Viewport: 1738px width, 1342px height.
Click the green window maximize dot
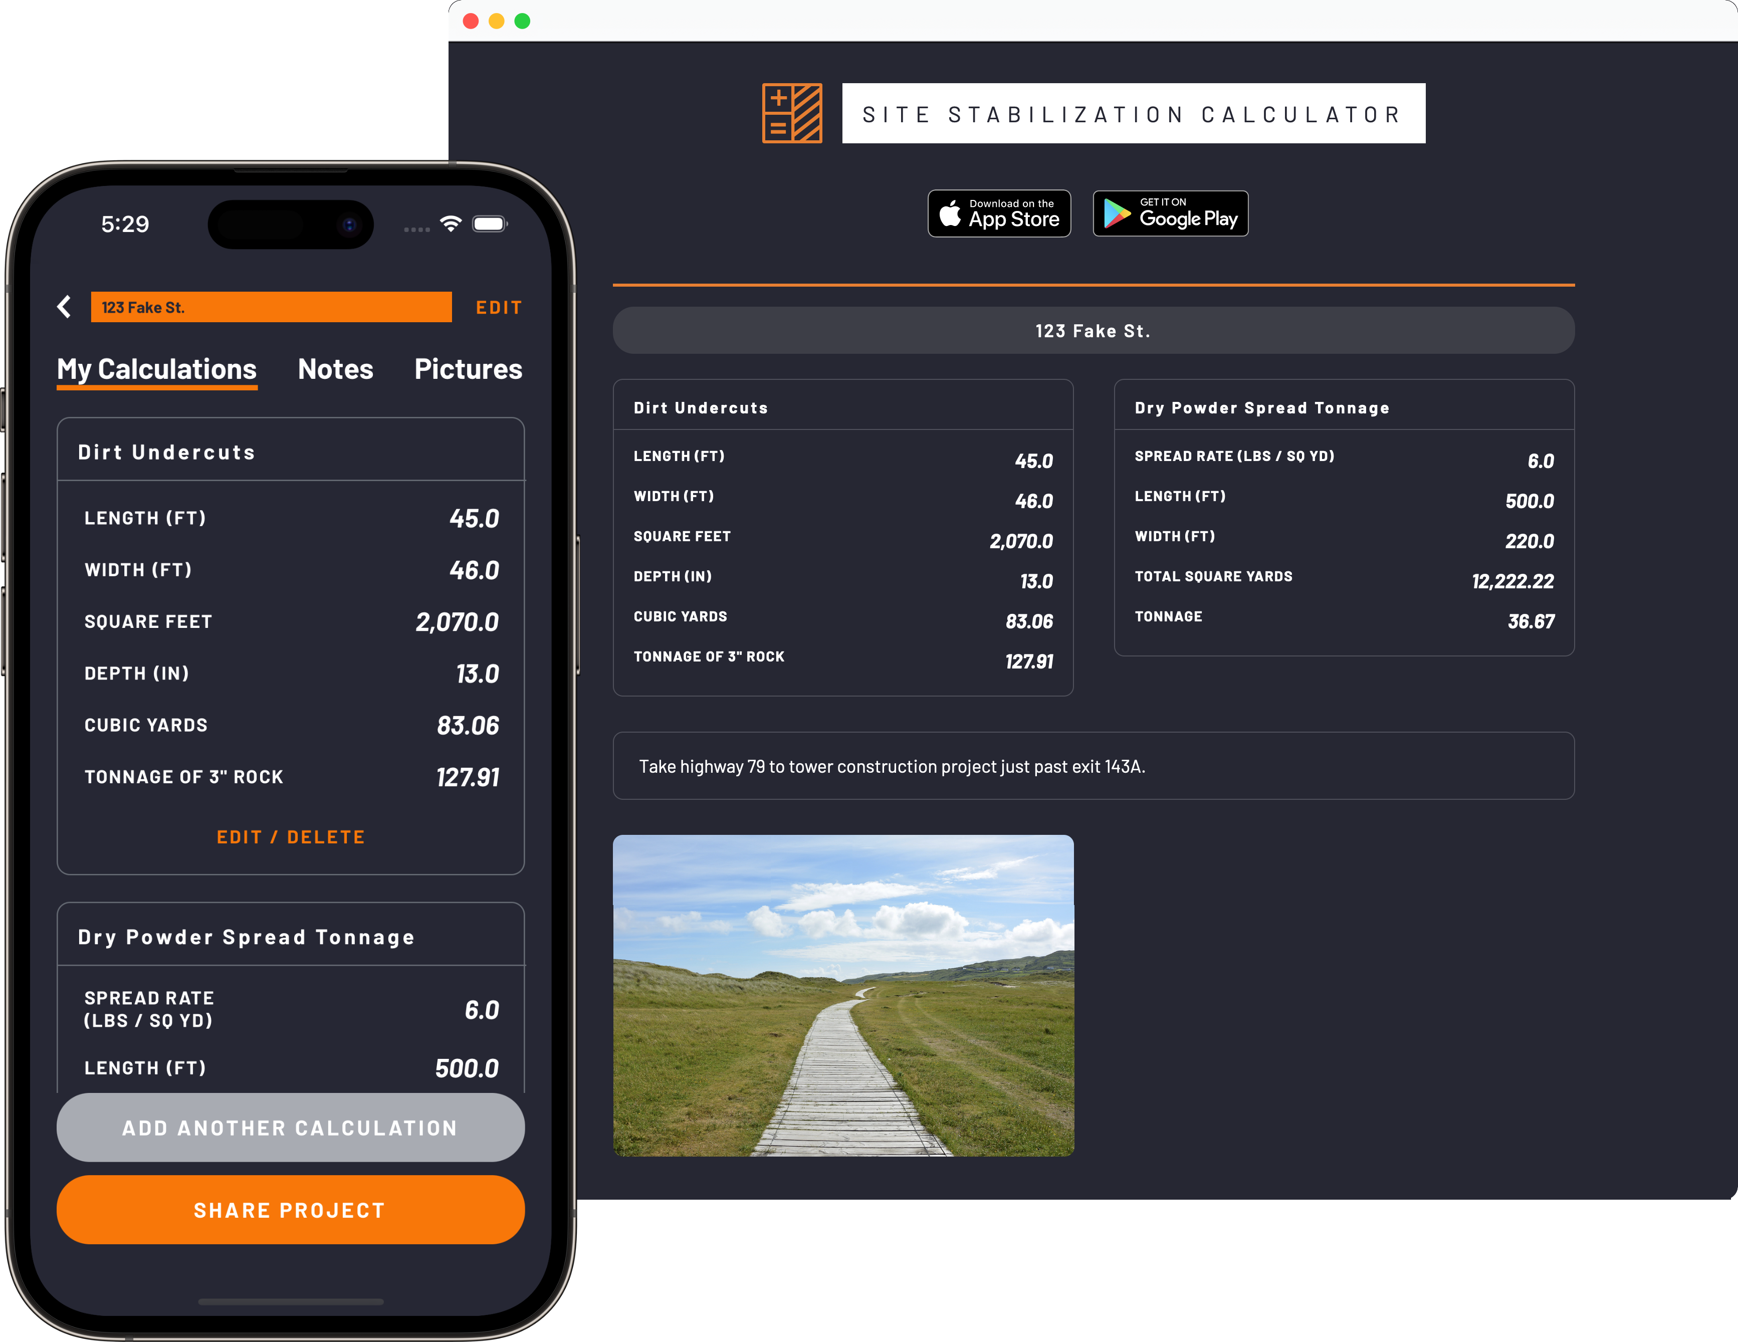[x=522, y=22]
